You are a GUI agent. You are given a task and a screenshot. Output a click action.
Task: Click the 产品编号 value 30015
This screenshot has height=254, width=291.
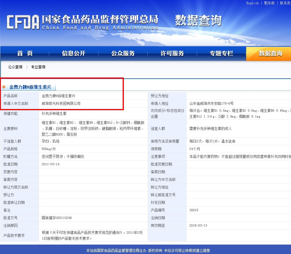194,210
